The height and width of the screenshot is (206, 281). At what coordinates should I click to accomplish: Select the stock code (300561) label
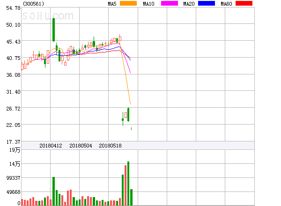click(x=34, y=4)
